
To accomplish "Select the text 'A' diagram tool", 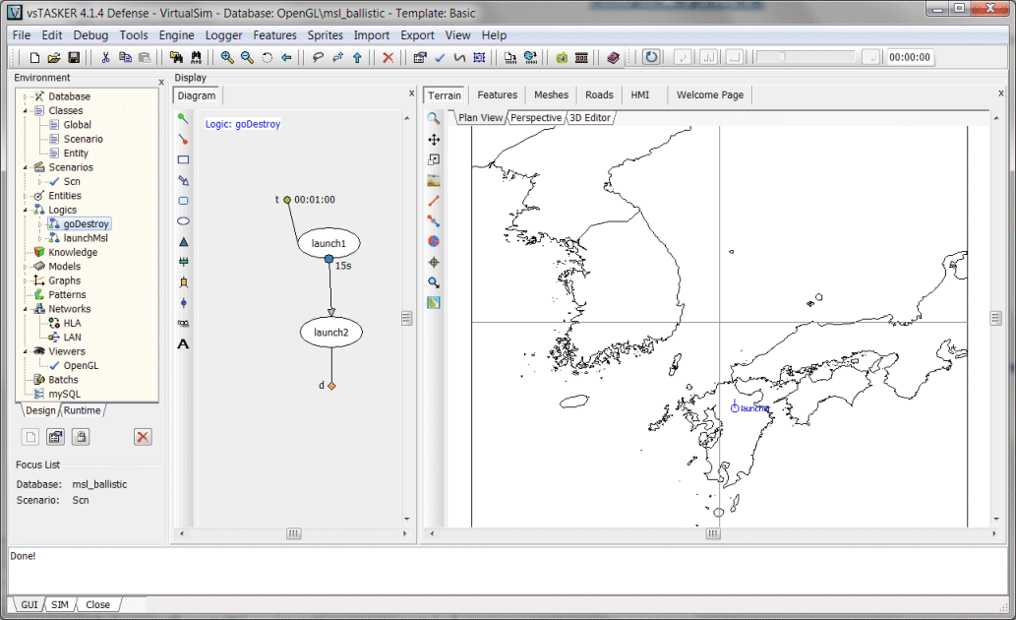I will tap(183, 343).
